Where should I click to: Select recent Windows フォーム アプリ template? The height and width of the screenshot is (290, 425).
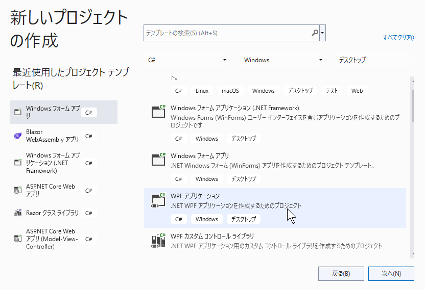point(63,112)
